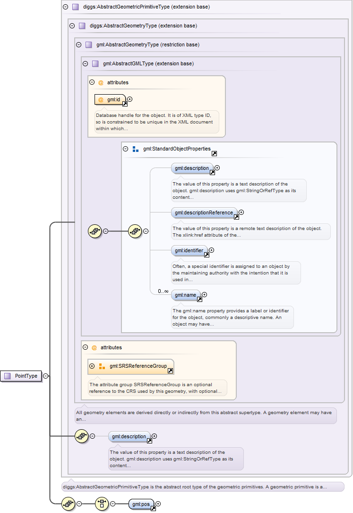Click the purple PointType type icon
Viewport: 353px width, 513px height.
tap(7, 376)
